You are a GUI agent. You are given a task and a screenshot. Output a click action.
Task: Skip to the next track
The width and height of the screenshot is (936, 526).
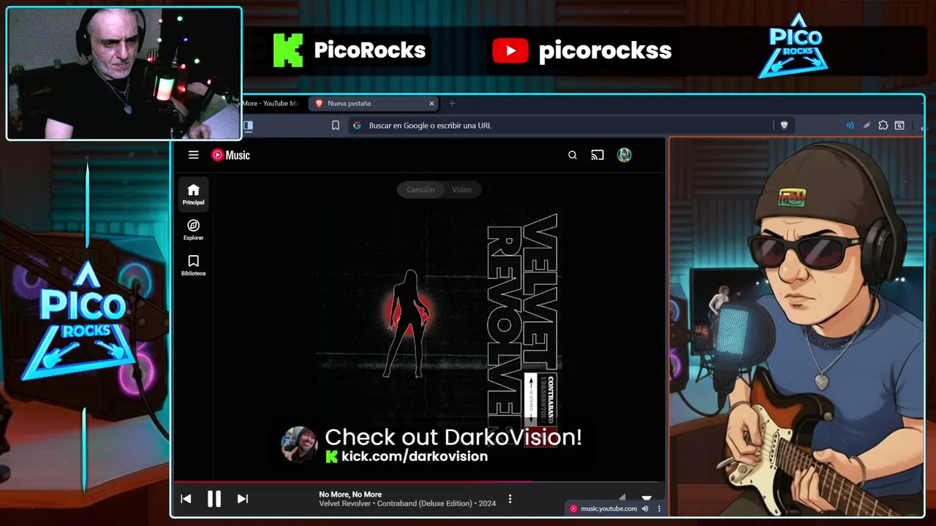[x=243, y=499]
